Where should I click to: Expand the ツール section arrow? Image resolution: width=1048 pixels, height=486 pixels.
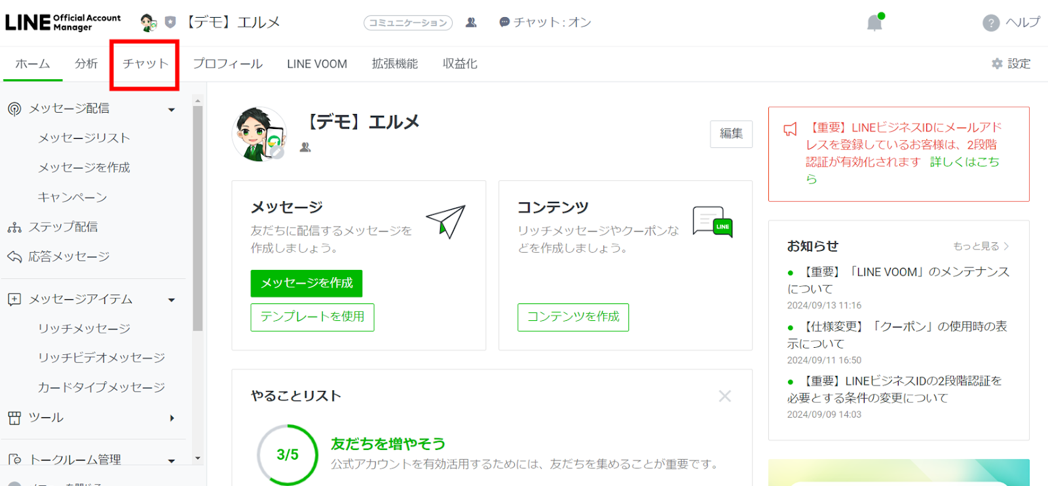pos(172,418)
